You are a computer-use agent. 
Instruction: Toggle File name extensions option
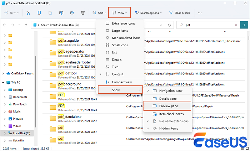point(173,121)
